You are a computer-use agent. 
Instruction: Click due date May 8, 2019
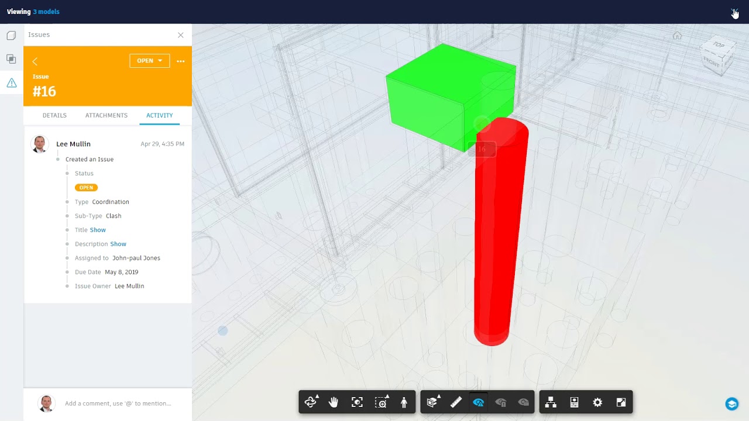coord(122,272)
